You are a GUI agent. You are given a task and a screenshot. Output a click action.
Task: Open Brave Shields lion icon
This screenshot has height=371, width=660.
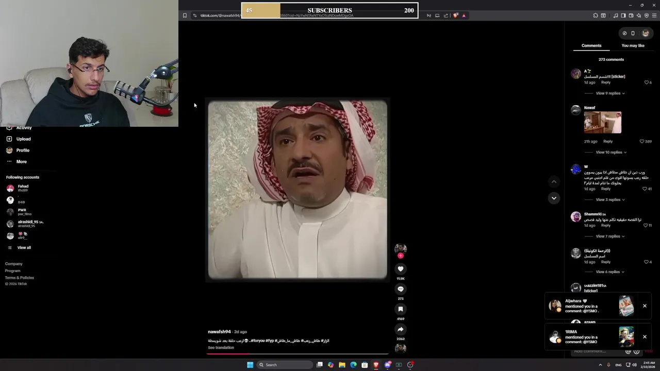(456, 15)
